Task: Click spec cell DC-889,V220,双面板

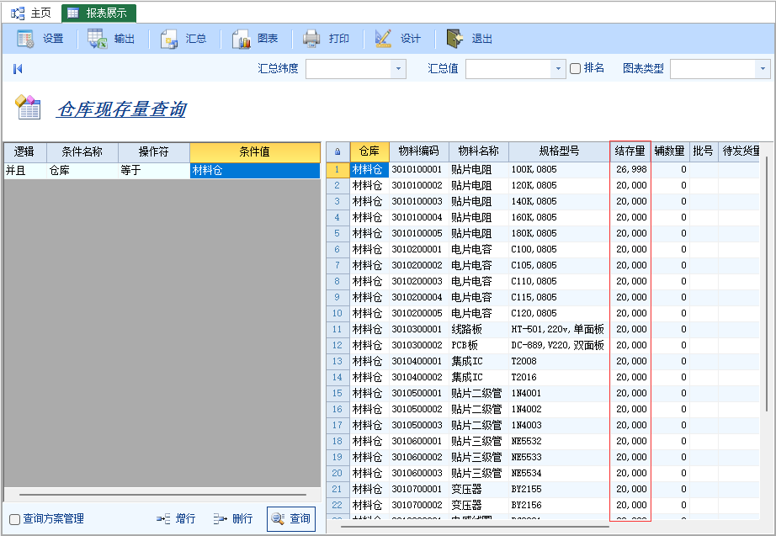Action: [559, 346]
